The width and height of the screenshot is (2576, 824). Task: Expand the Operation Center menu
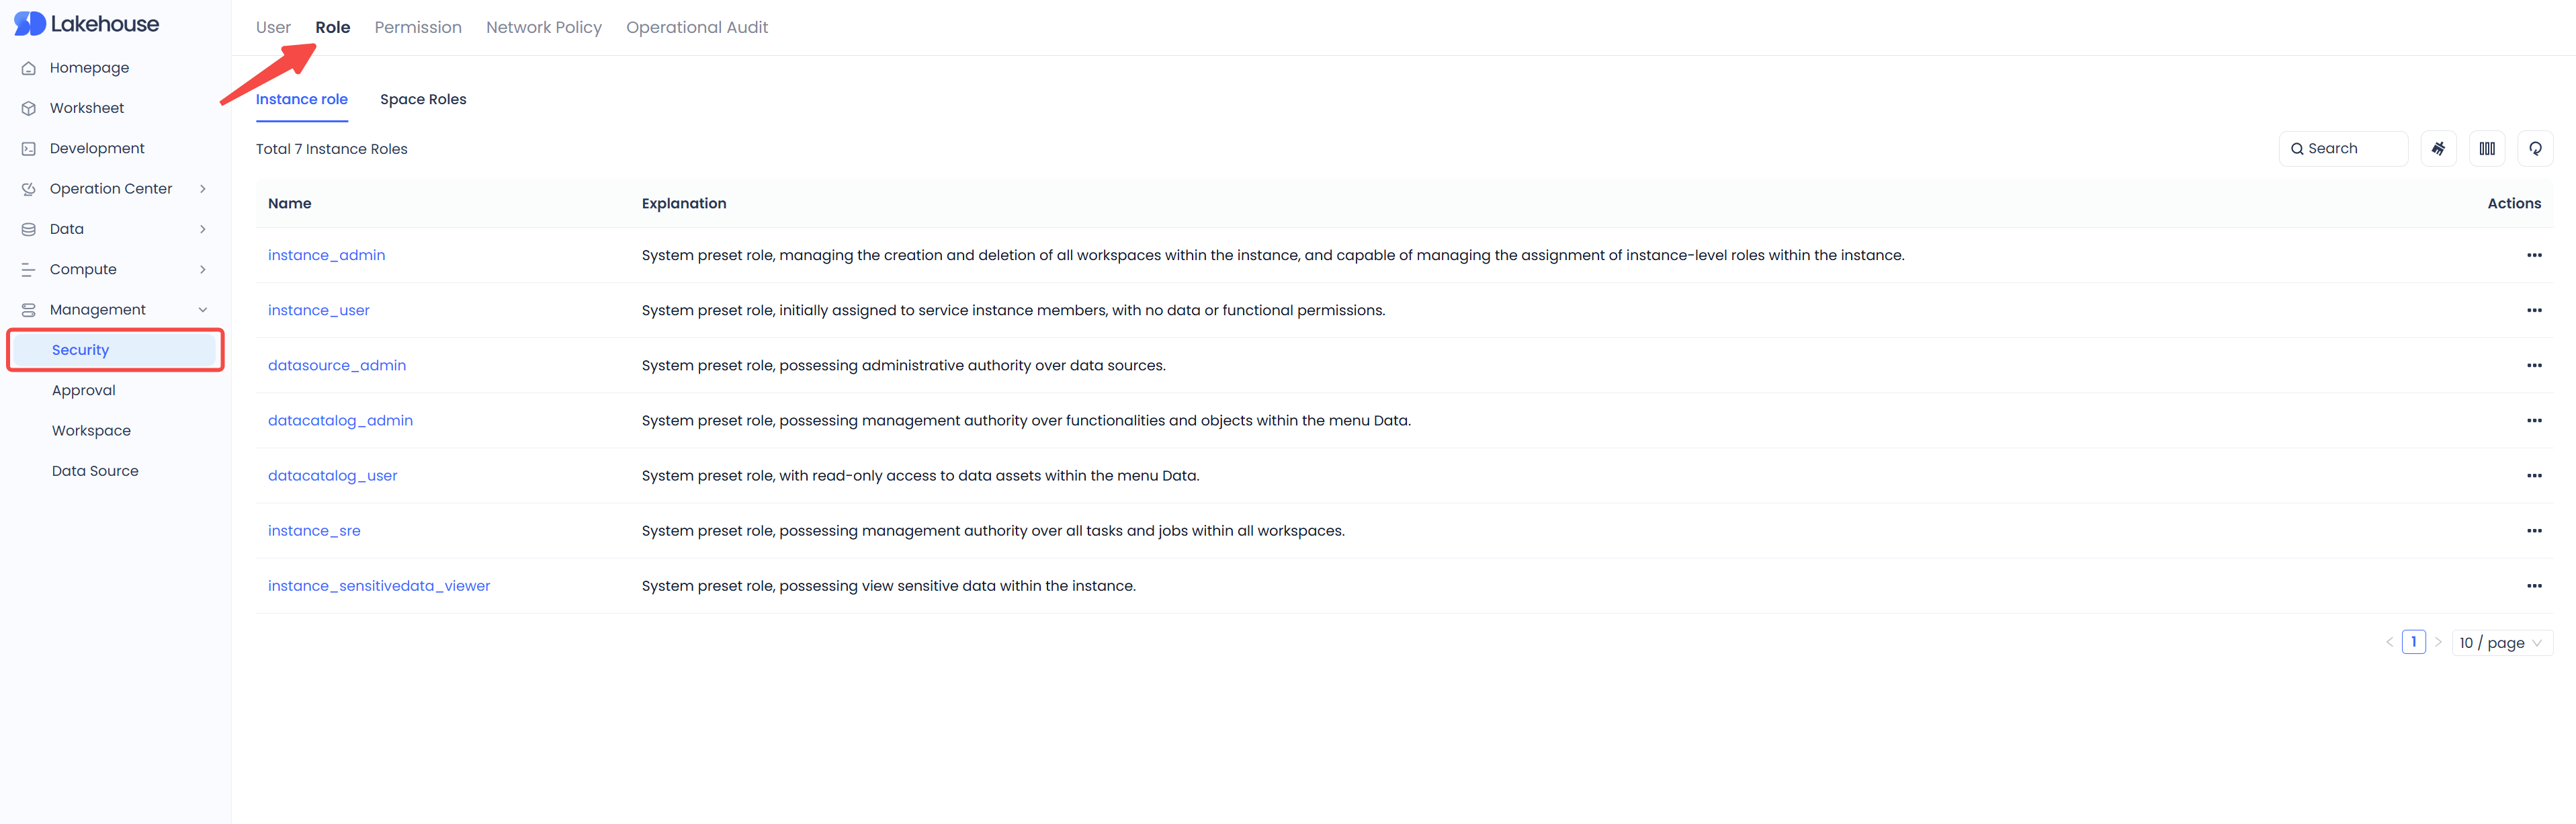[x=202, y=189]
